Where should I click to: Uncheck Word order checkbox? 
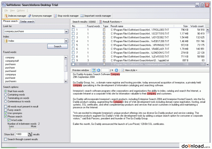pyautogui.click(x=9, y=120)
